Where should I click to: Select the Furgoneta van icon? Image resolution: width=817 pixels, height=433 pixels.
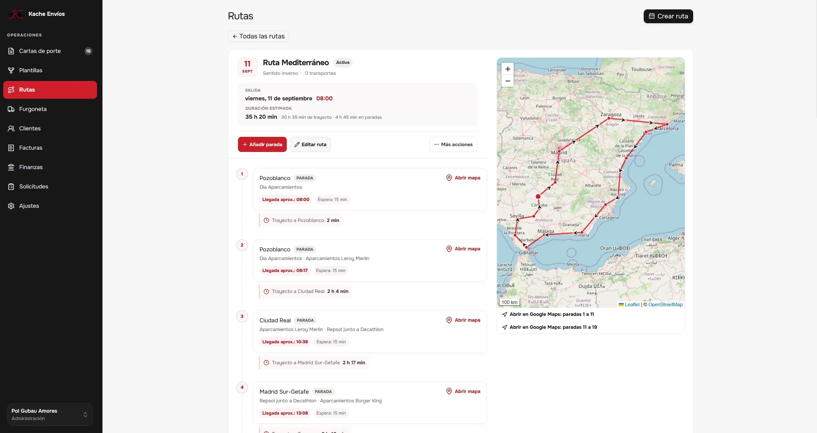(11, 109)
